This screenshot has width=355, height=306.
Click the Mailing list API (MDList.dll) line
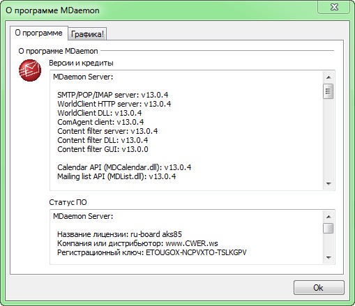116,176
